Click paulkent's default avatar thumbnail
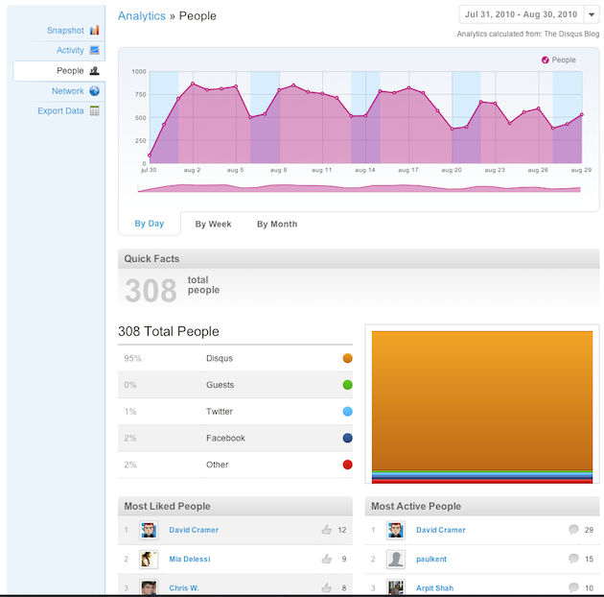604x597 pixels. pos(396,559)
